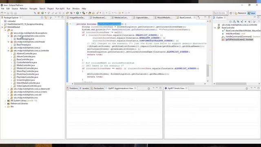The width and height of the screenshot is (261, 147).
Task: Close the BaseControll... editor tab
Action: pos(195,18)
